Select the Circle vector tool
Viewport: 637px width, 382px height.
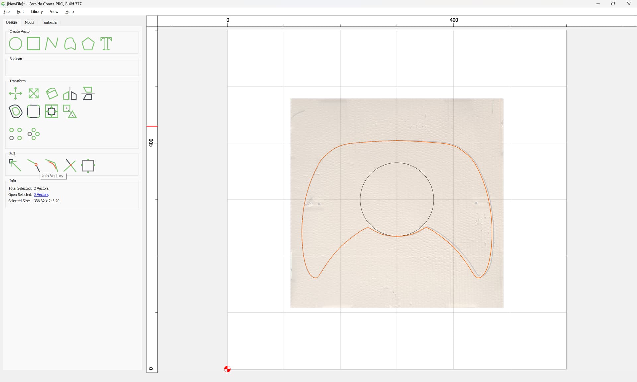pyautogui.click(x=15, y=44)
